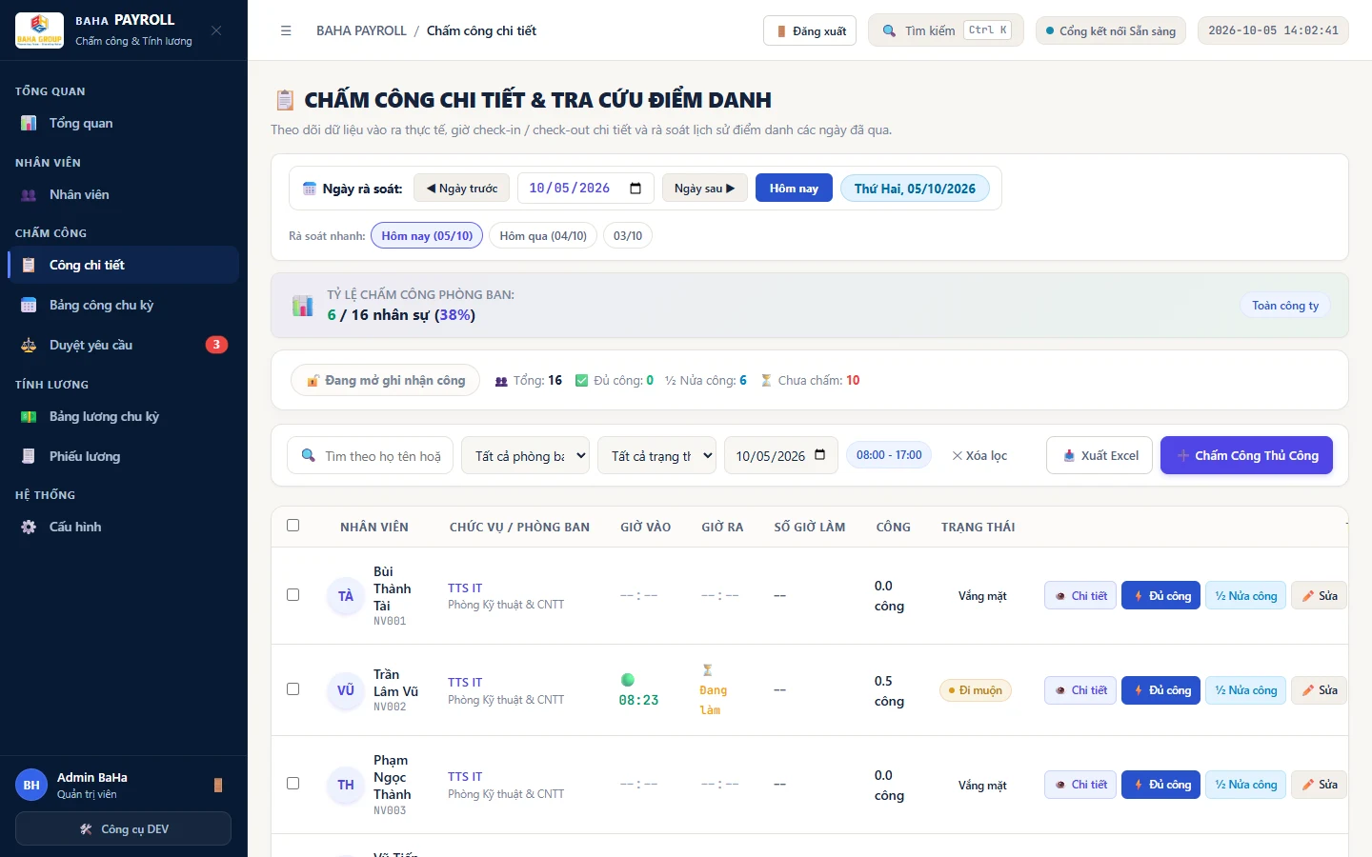Viewport: 1372px width, 857px height.
Task: Go to Duyệt yêu cầu page
Action: (123, 345)
